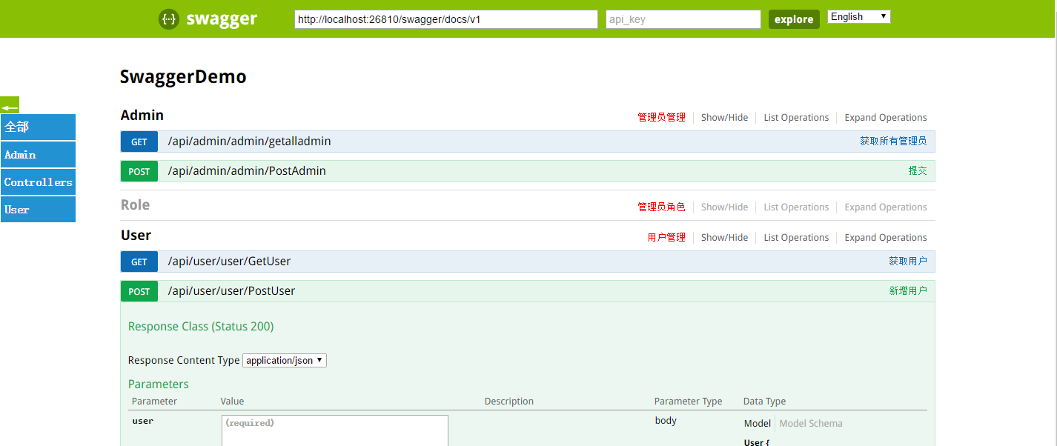Screen dimensions: 1057x446
Task: Expand the Role section heading
Action: (x=136, y=205)
